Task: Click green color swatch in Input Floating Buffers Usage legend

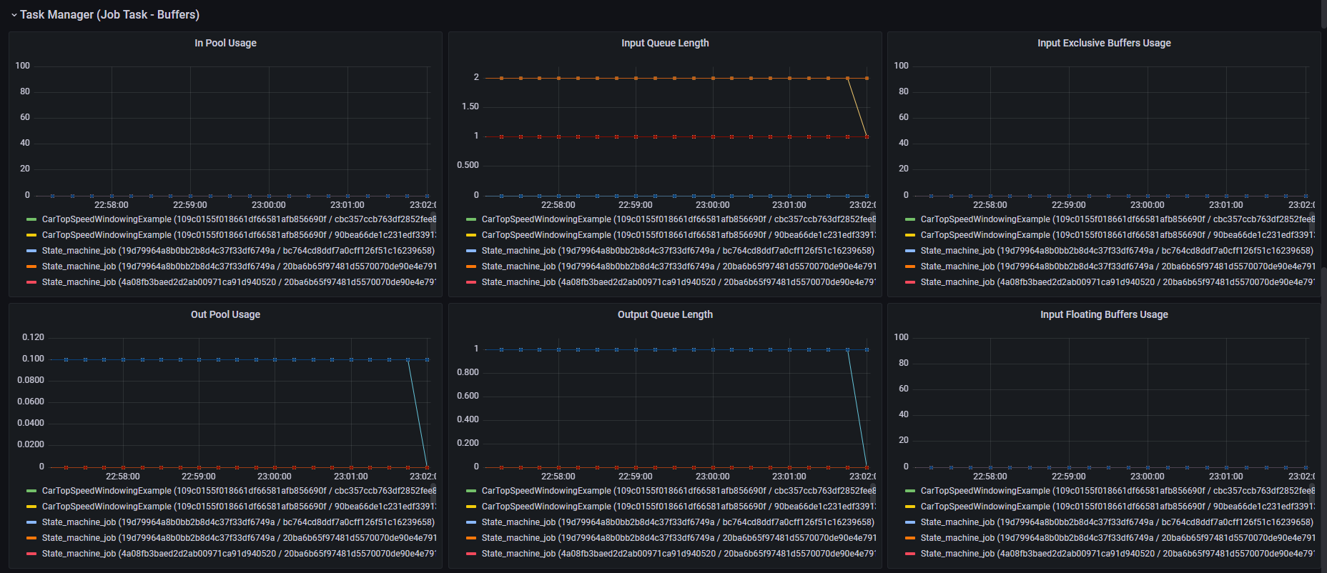Action: pyautogui.click(x=910, y=491)
